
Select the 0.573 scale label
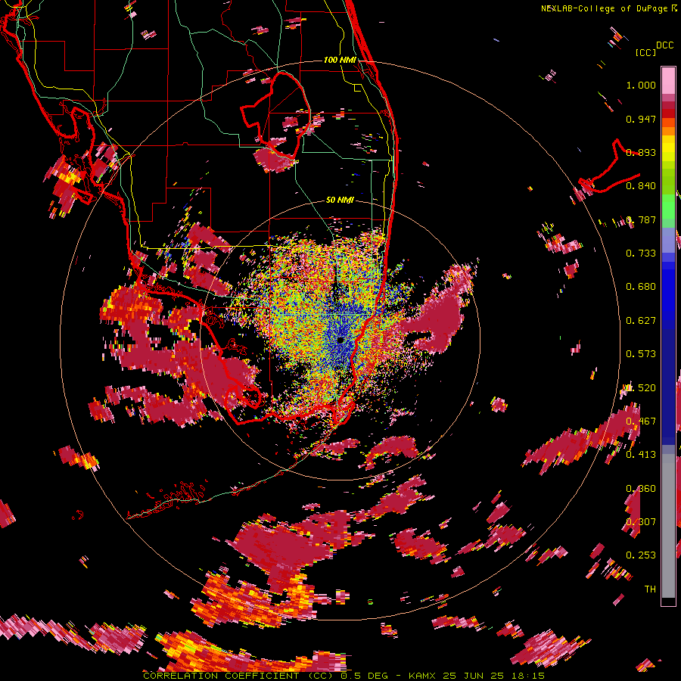coord(641,354)
